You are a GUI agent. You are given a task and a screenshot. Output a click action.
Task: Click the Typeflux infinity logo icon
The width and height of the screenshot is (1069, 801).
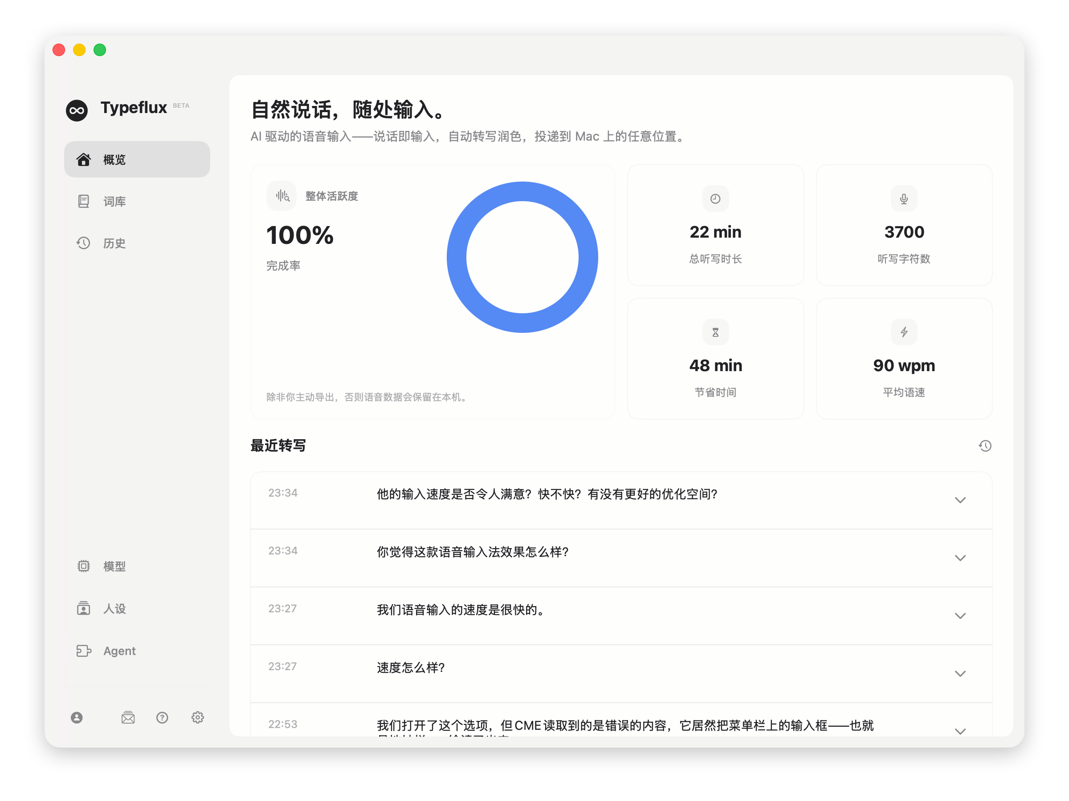(x=77, y=110)
